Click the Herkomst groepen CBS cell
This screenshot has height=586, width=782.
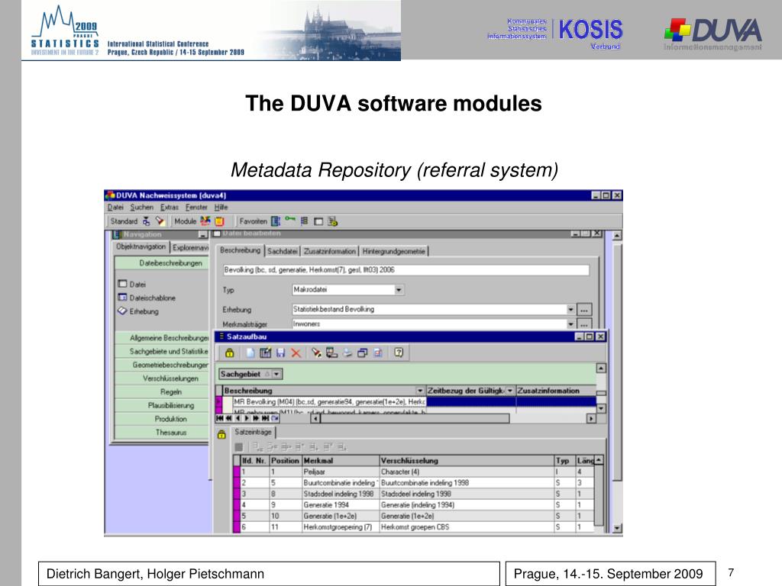467,526
